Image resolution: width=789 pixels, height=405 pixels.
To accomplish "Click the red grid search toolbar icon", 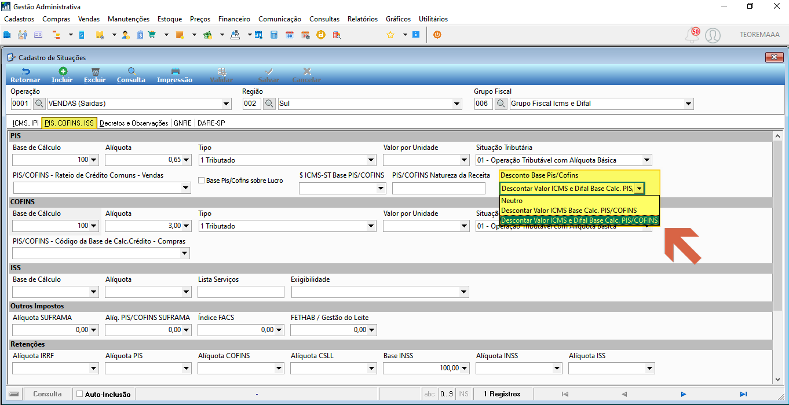I will click(x=336, y=35).
